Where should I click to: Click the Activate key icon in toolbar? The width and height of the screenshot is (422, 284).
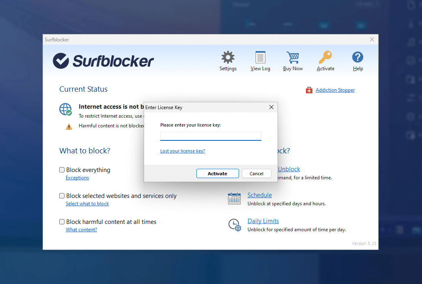click(x=325, y=57)
